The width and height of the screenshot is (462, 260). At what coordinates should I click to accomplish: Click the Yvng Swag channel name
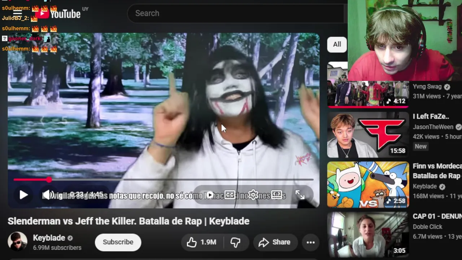[x=428, y=87]
